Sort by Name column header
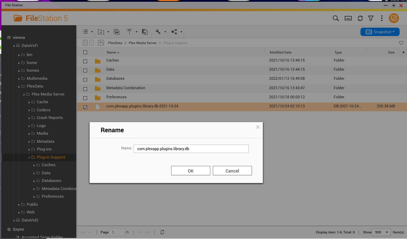This screenshot has height=239, width=407. (x=112, y=52)
